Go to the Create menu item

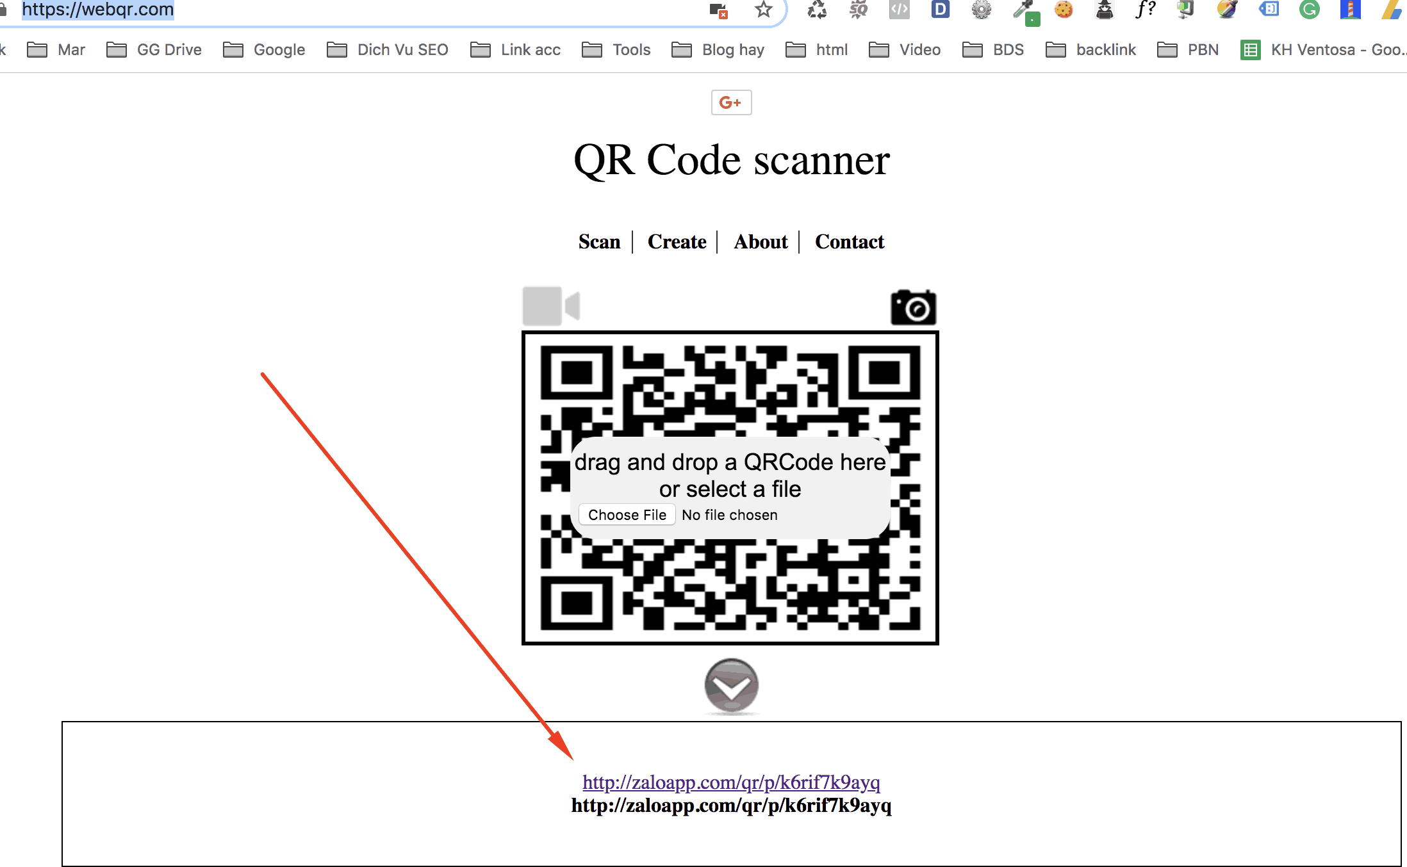[x=677, y=241]
